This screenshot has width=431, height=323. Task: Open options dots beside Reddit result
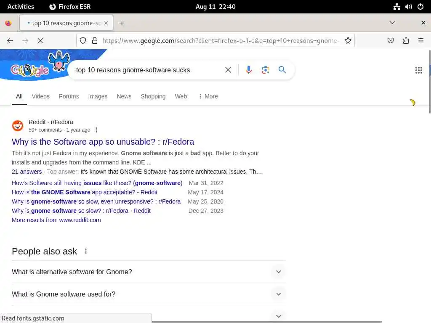[x=96, y=130]
